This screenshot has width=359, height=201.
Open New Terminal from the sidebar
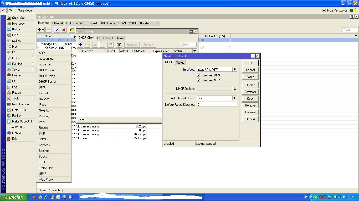pyautogui.click(x=21, y=104)
